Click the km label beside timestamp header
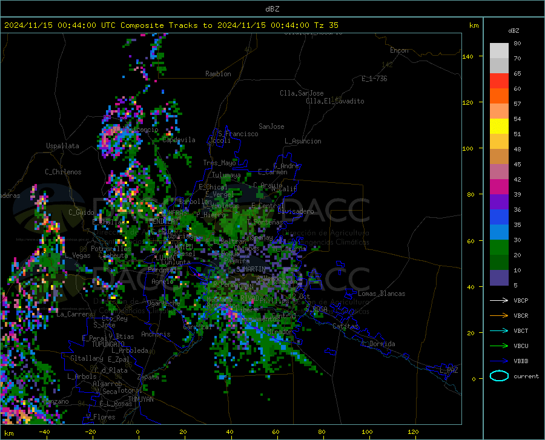Viewport: 545px width, 440px height. (474, 25)
